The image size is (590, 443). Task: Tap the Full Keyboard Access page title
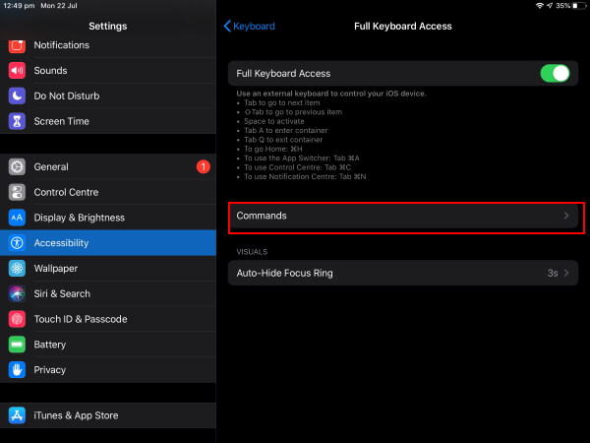403,26
